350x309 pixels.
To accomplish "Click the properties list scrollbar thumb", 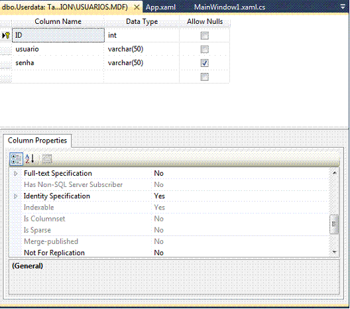I will point(334,224).
